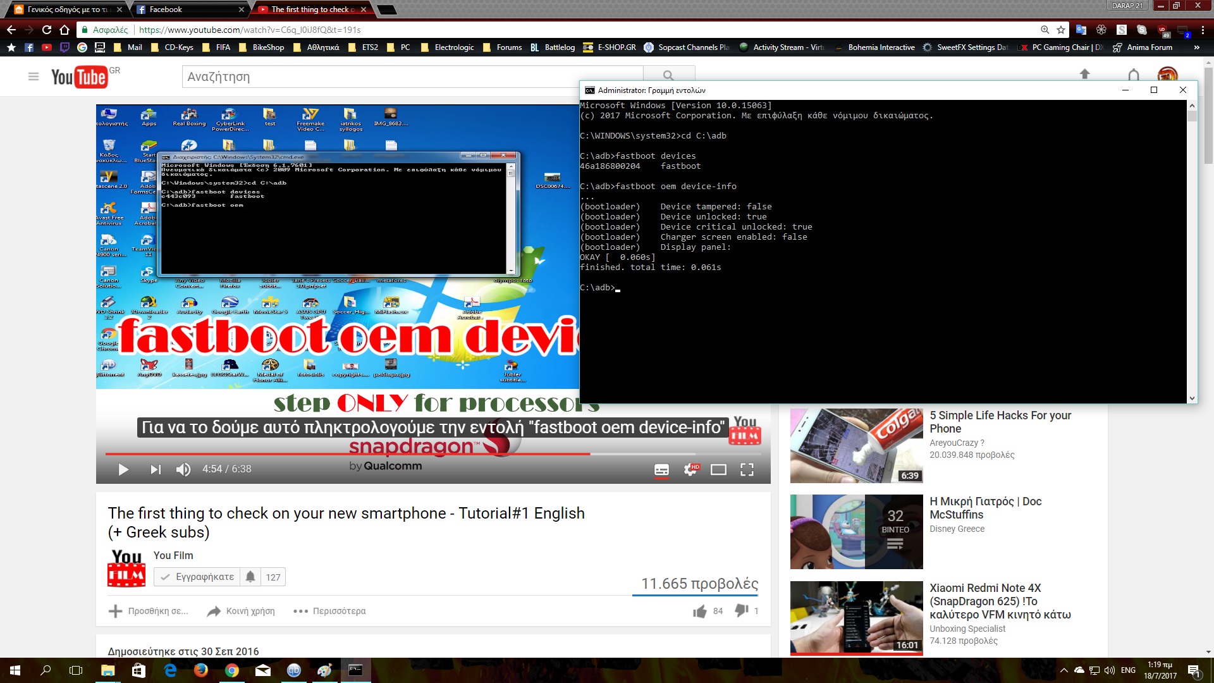Open channel notification bell options

coord(250,577)
